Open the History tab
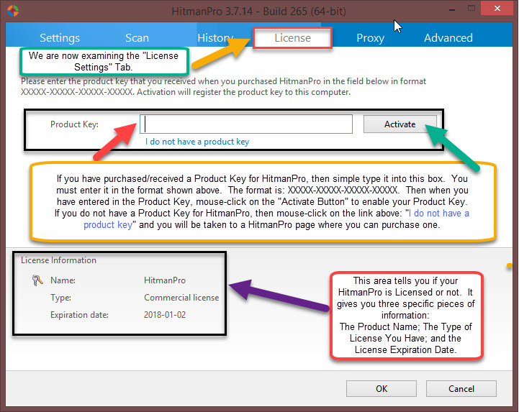The image size is (519, 412). [215, 37]
